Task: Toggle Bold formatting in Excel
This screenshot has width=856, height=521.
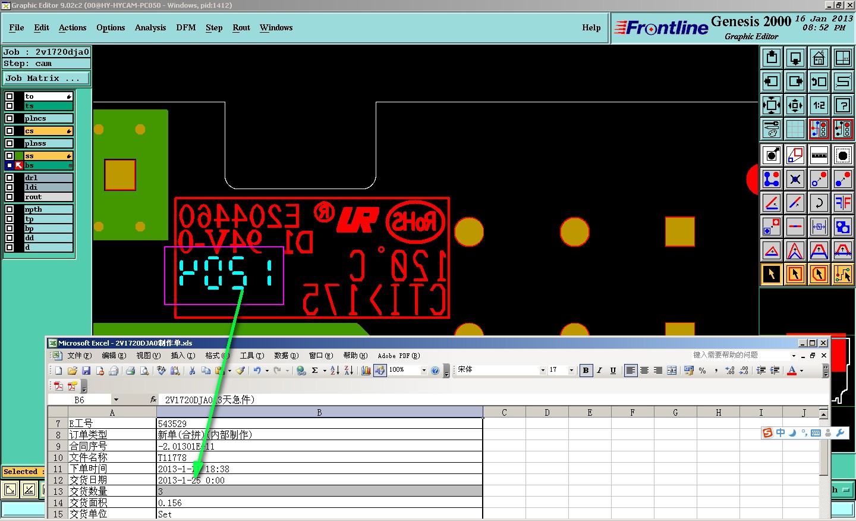Action: point(586,371)
